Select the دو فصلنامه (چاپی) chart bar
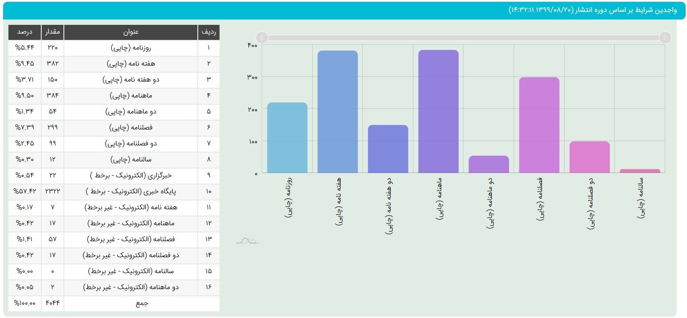 (589, 157)
